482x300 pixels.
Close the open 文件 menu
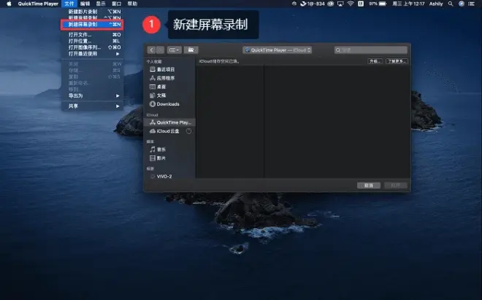(x=69, y=4)
